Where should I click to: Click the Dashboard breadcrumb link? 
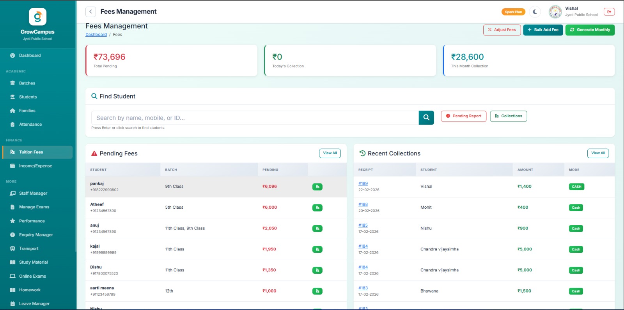96,35
